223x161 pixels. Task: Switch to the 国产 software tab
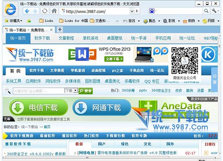(x=102, y=144)
